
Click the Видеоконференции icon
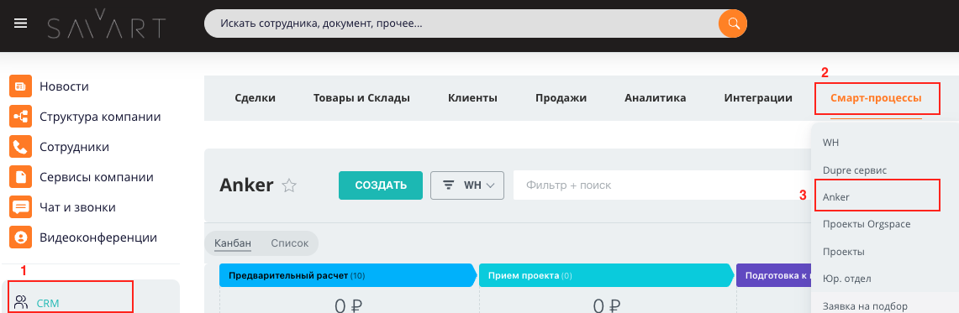(x=20, y=237)
